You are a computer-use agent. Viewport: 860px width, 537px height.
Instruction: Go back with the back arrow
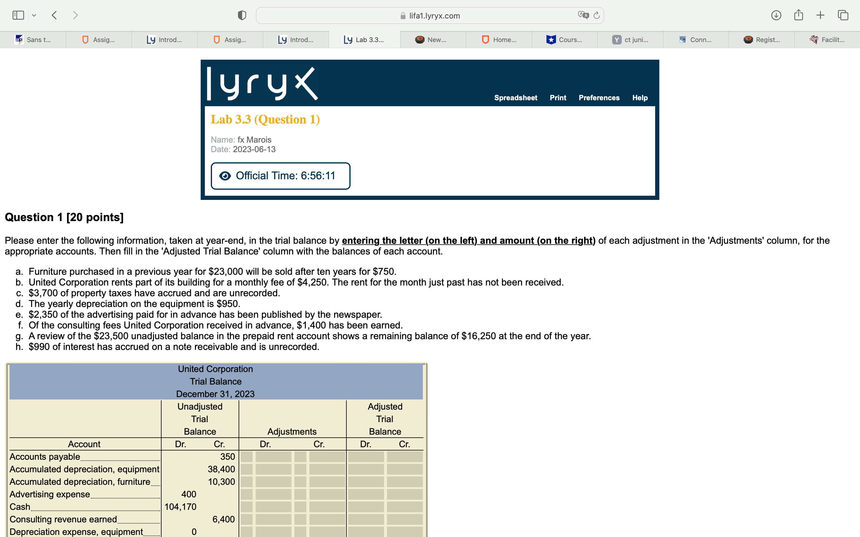54,15
